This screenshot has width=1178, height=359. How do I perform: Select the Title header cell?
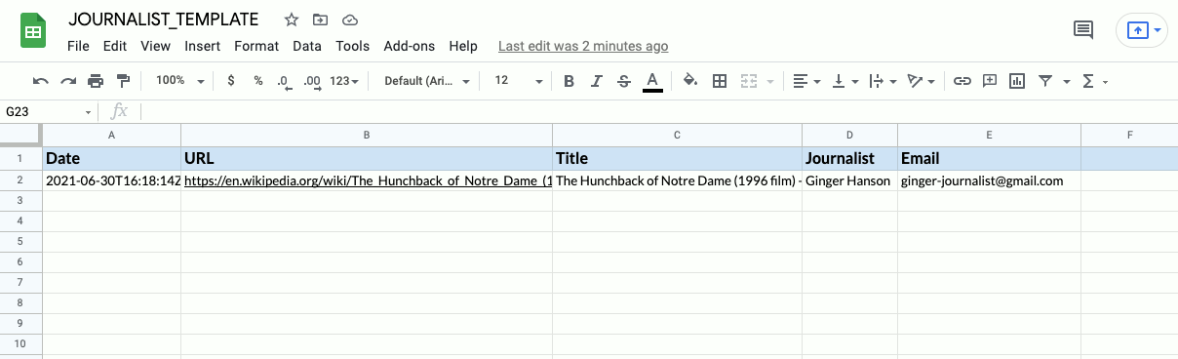[x=677, y=158]
